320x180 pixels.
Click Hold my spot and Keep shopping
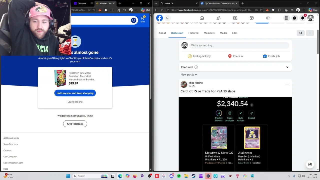point(75,93)
